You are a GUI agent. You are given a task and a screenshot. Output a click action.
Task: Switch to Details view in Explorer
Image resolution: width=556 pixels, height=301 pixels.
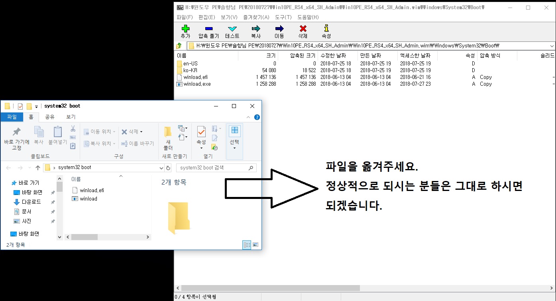tap(247, 245)
